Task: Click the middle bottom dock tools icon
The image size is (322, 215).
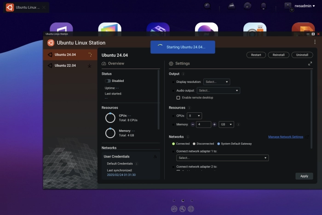Action: (x=183, y=209)
